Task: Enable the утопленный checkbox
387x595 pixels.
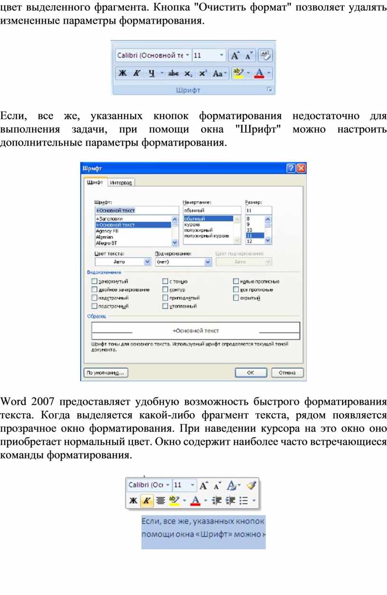Action: tap(165, 307)
